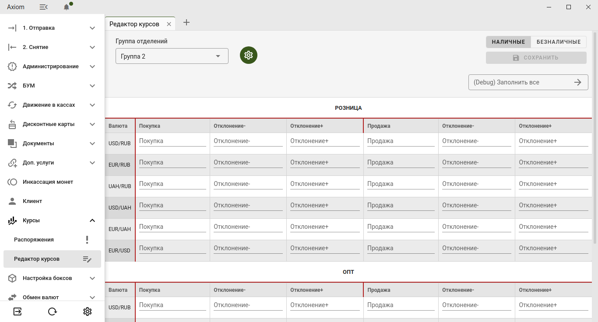The width and height of the screenshot is (598, 322).
Task: Click the Администрирование badge icon
Action: (12, 66)
